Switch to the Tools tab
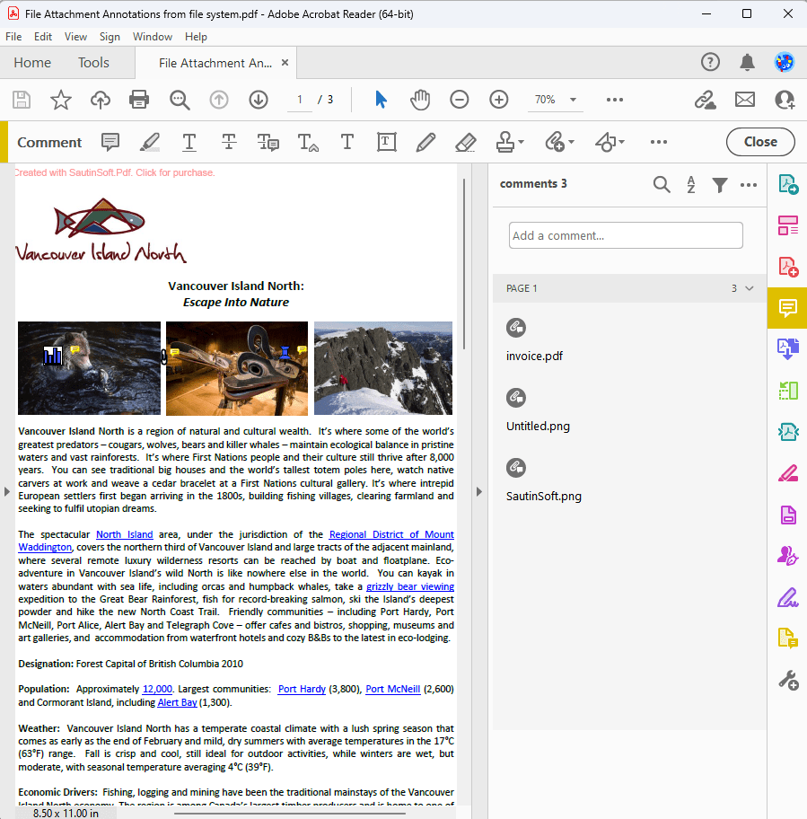 pyautogui.click(x=93, y=63)
